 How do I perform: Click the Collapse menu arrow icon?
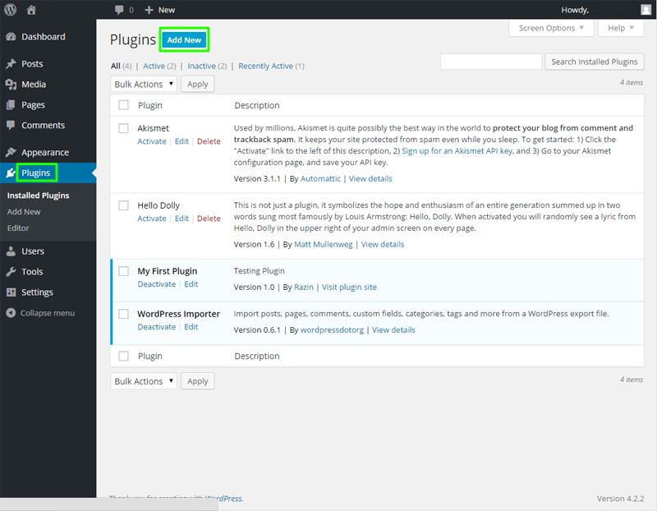(11, 313)
